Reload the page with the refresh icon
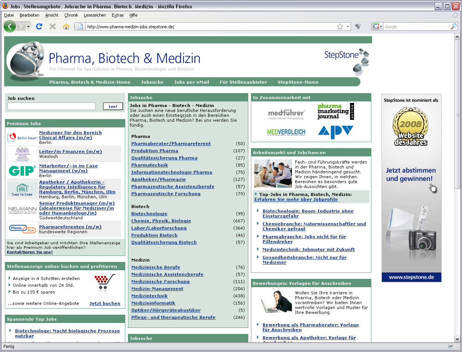This screenshot has height=352, width=462. [39, 26]
